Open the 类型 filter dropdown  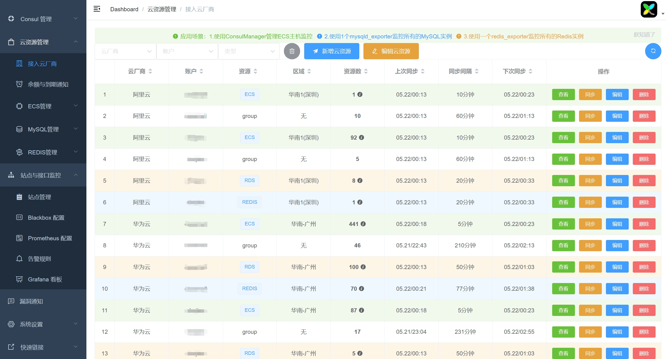[249, 51]
